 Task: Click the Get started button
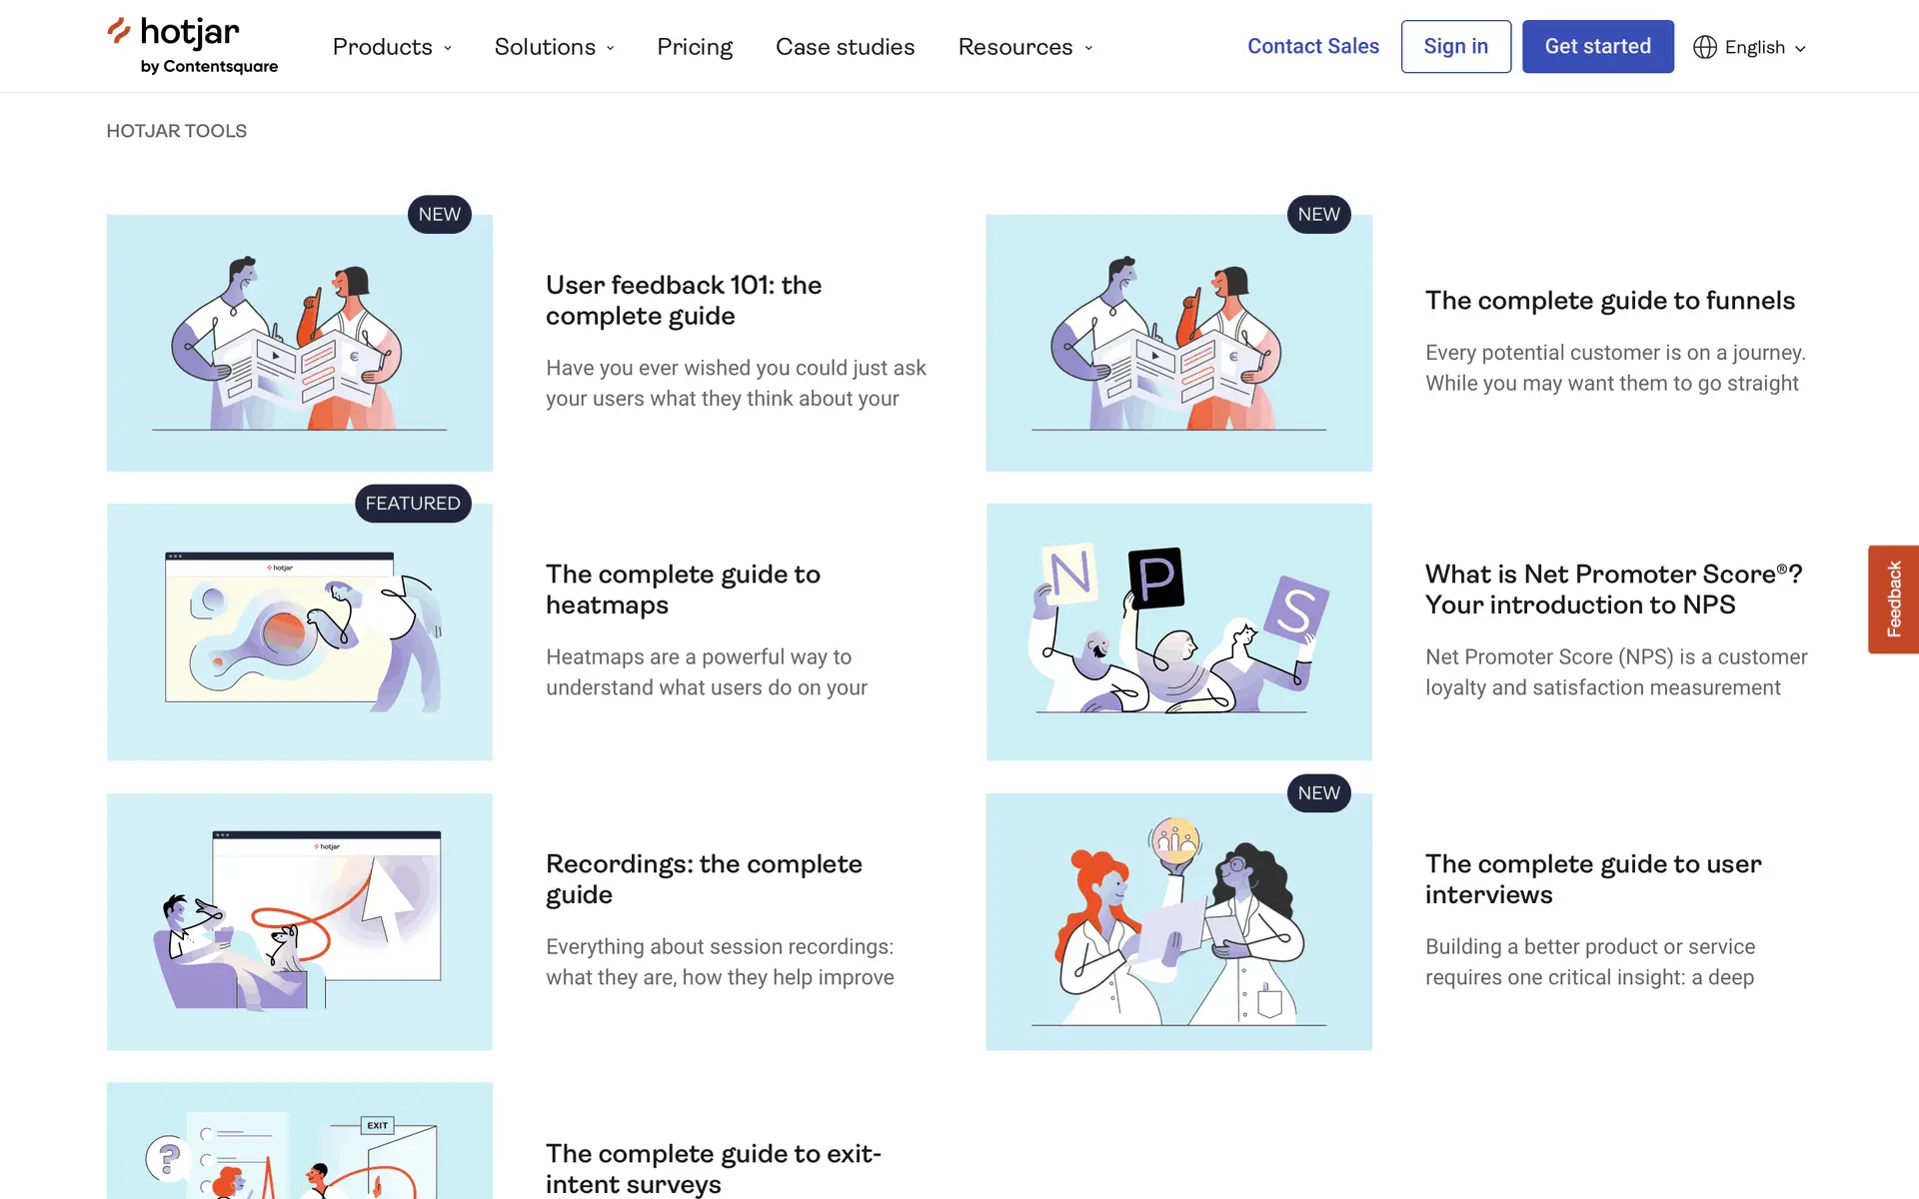pyautogui.click(x=1597, y=46)
